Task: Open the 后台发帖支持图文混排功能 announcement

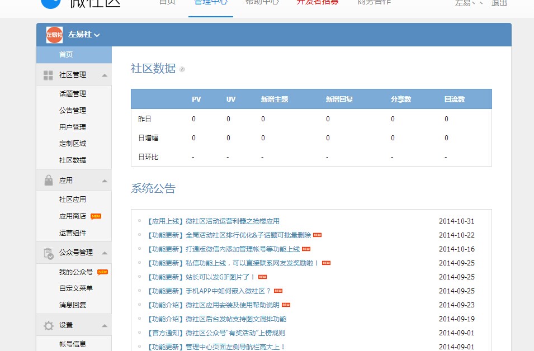Action: click(216, 319)
